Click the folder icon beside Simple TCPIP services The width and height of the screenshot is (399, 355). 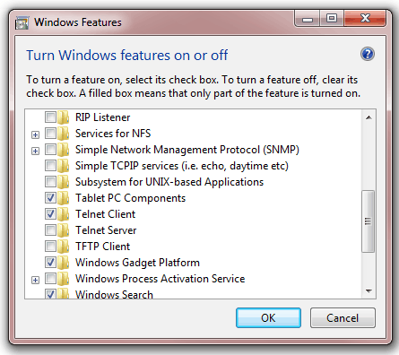pyautogui.click(x=64, y=166)
